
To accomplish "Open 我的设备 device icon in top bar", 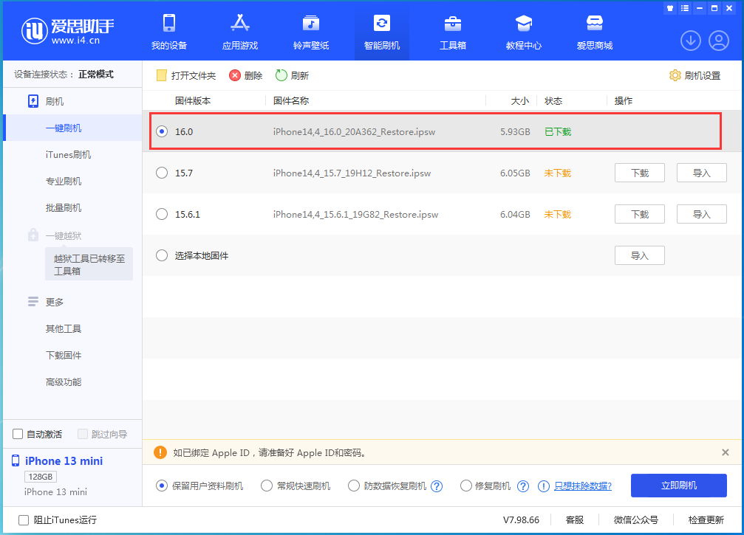I will (x=169, y=32).
